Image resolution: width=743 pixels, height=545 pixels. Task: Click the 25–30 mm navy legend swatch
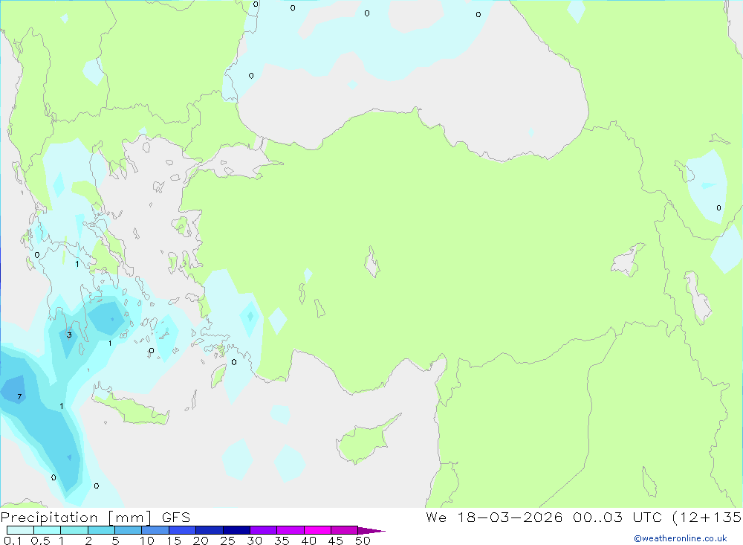(x=236, y=530)
